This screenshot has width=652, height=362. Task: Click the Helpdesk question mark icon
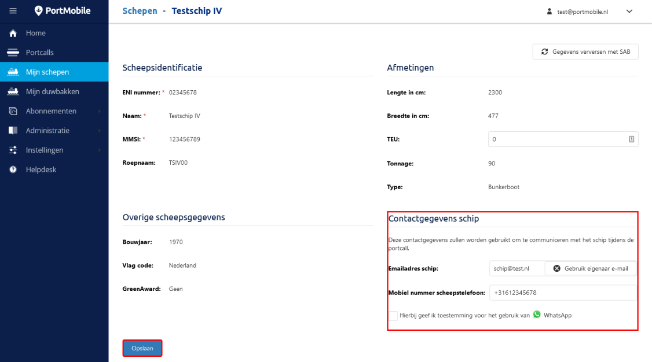(x=13, y=169)
